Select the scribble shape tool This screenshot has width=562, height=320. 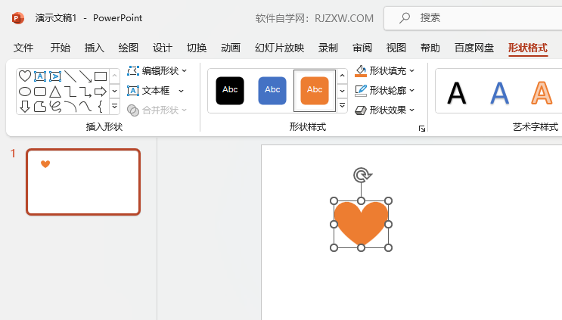[x=55, y=107]
